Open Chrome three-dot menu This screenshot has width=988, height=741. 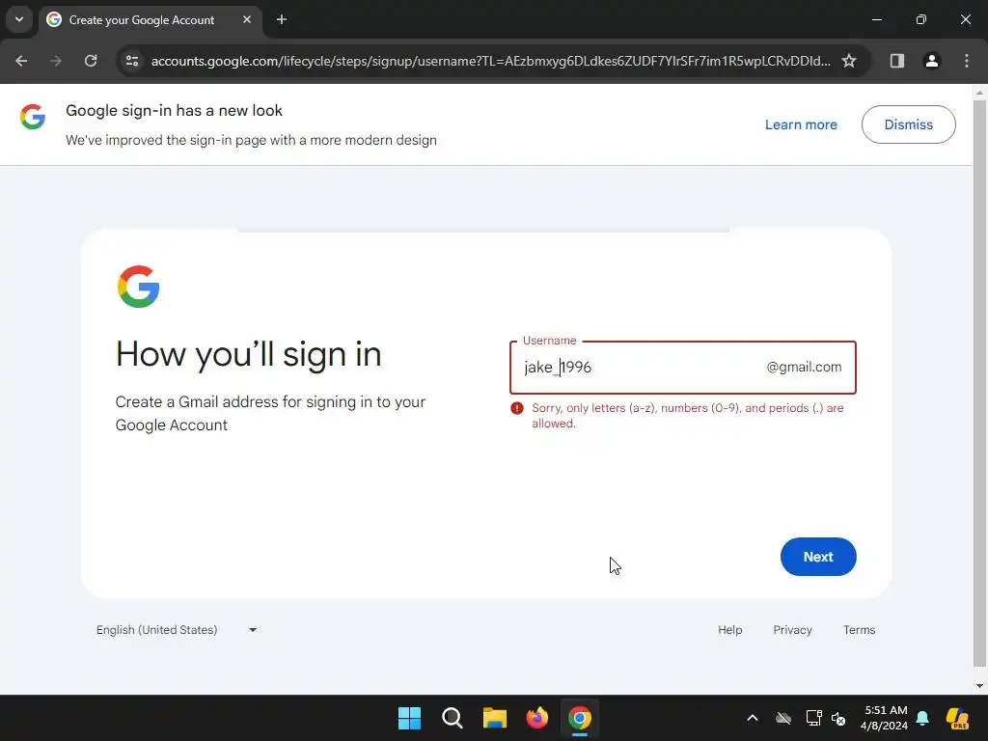tap(967, 61)
